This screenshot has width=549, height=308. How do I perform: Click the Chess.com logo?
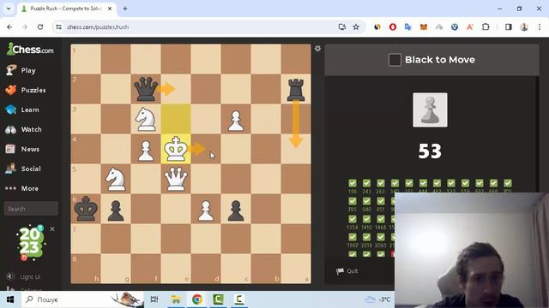click(x=30, y=50)
